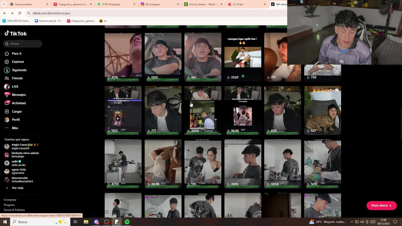
Task: Click the browser forward arrow
Action: (12, 13)
